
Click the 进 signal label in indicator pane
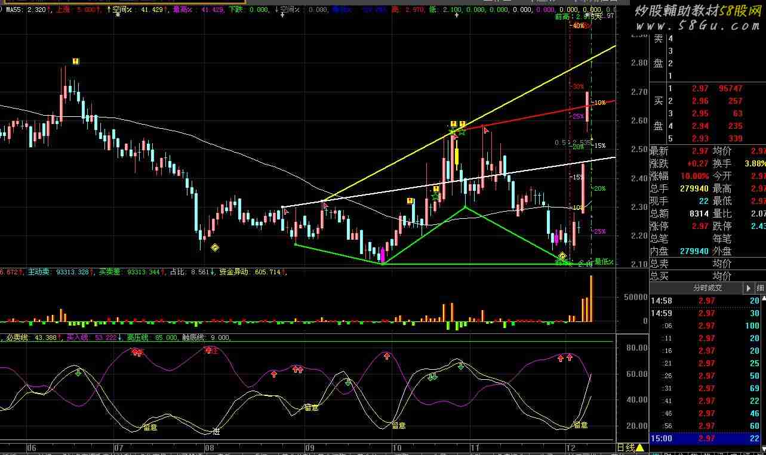[216, 431]
